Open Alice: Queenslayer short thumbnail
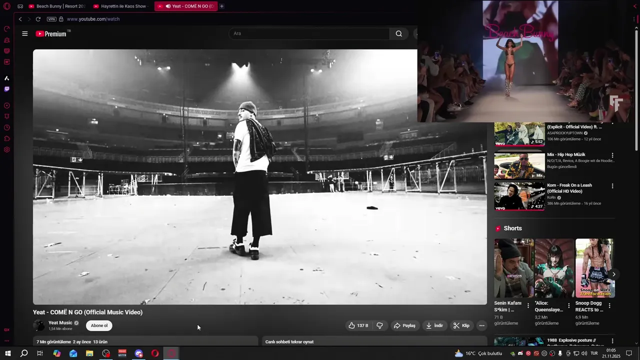This screenshot has height=360, width=640. (554, 268)
